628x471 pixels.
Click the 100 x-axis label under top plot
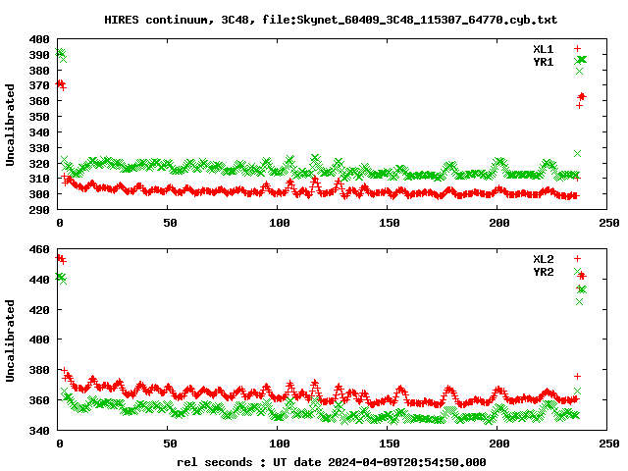click(279, 223)
